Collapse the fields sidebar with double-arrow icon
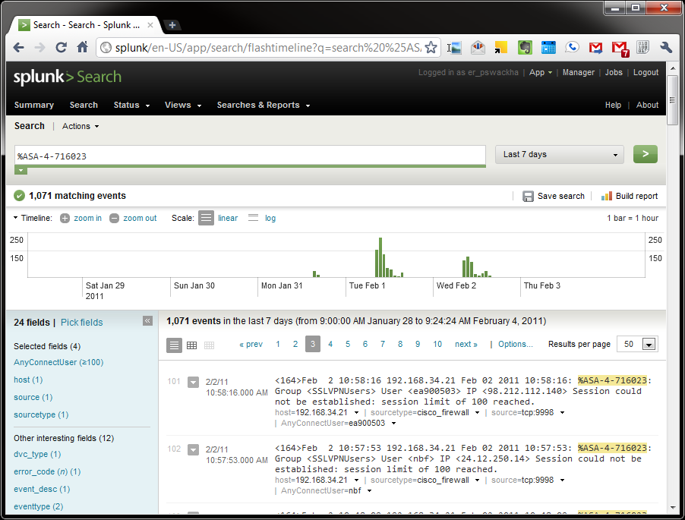This screenshot has width=685, height=520. coord(147,321)
